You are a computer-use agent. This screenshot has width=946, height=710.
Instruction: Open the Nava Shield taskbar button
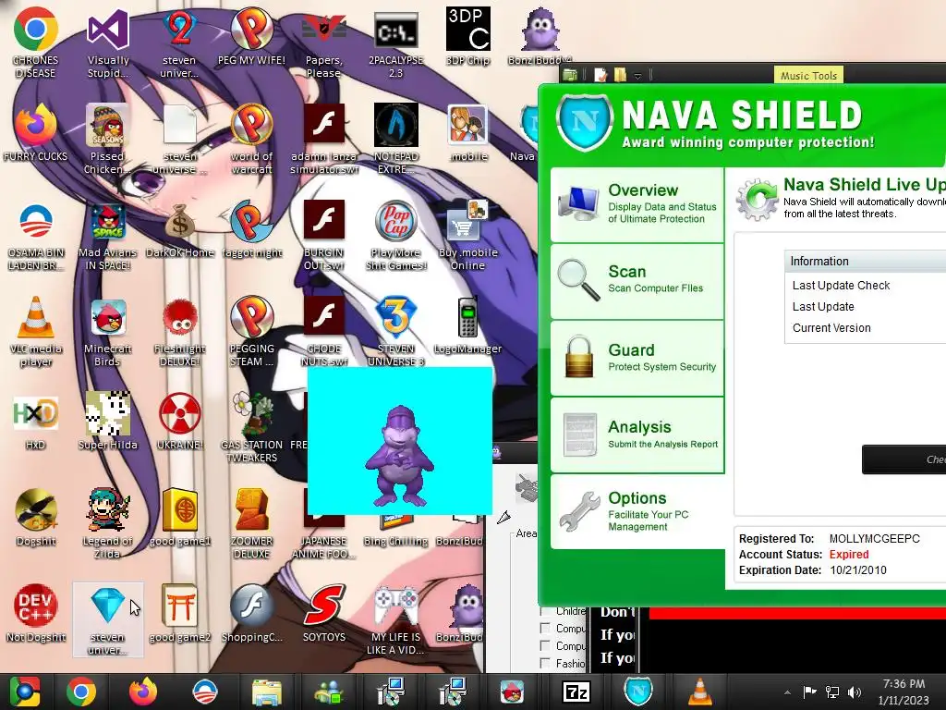637,692
